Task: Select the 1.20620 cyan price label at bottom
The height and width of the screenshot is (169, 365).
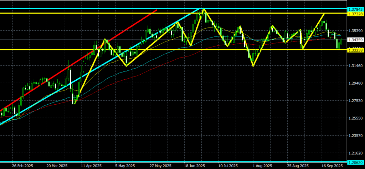Action: tap(355, 162)
